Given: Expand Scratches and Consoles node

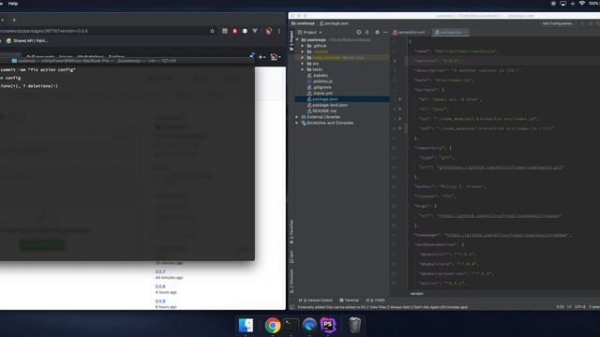Looking at the screenshot, I should 297,123.
